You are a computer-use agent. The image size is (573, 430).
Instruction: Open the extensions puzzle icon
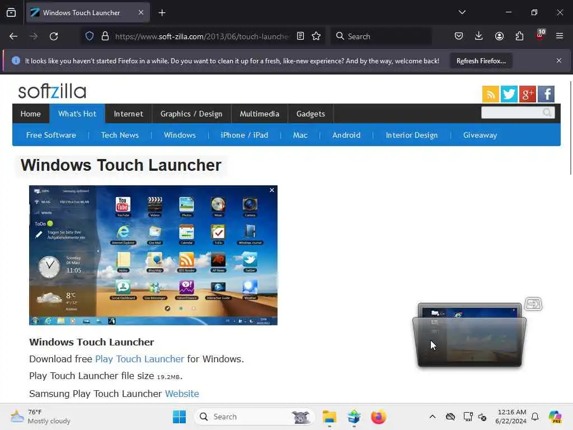tap(519, 36)
